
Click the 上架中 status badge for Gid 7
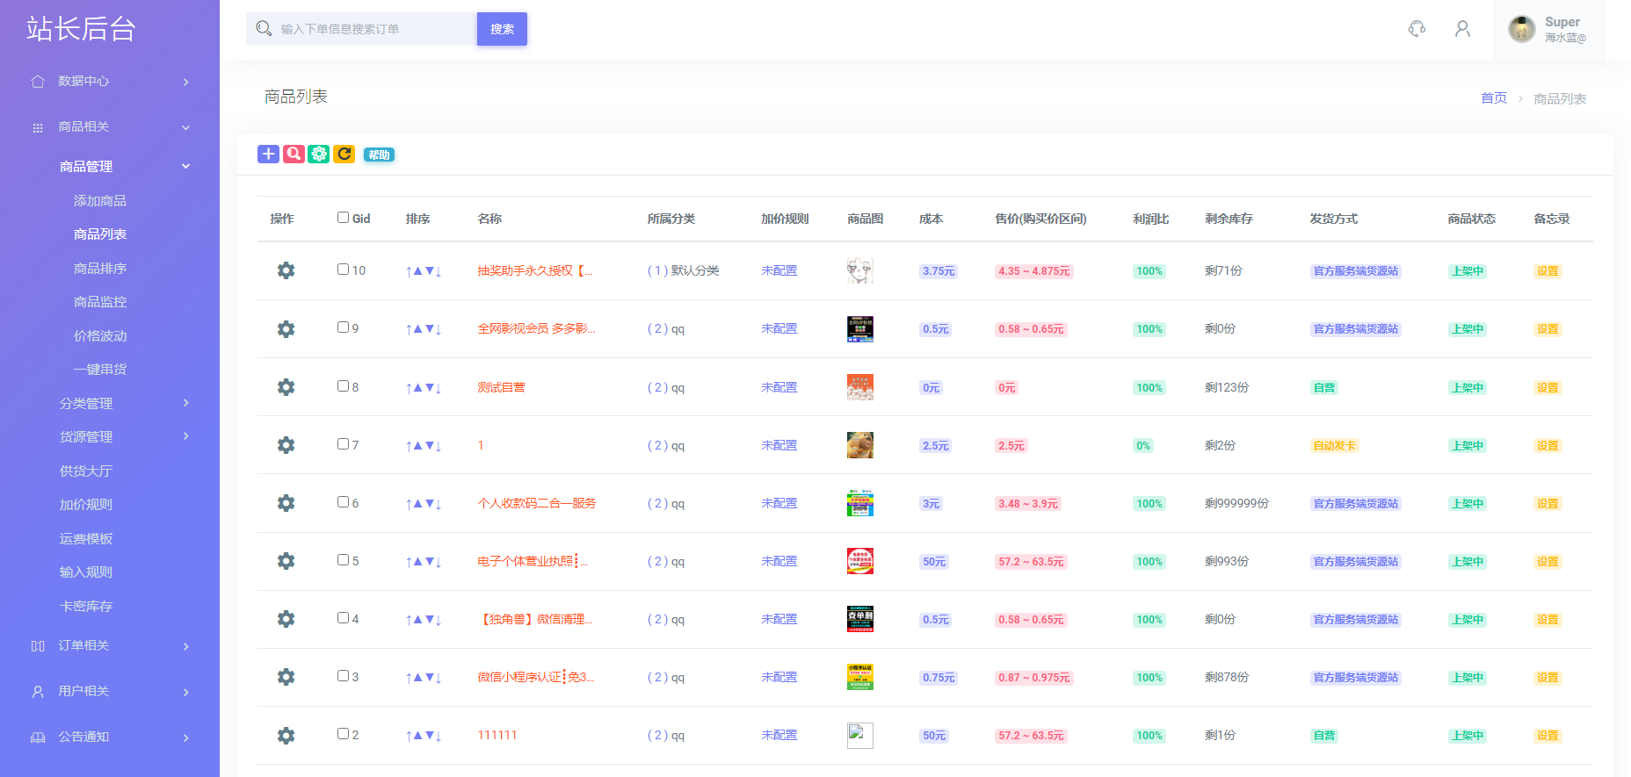(x=1467, y=446)
